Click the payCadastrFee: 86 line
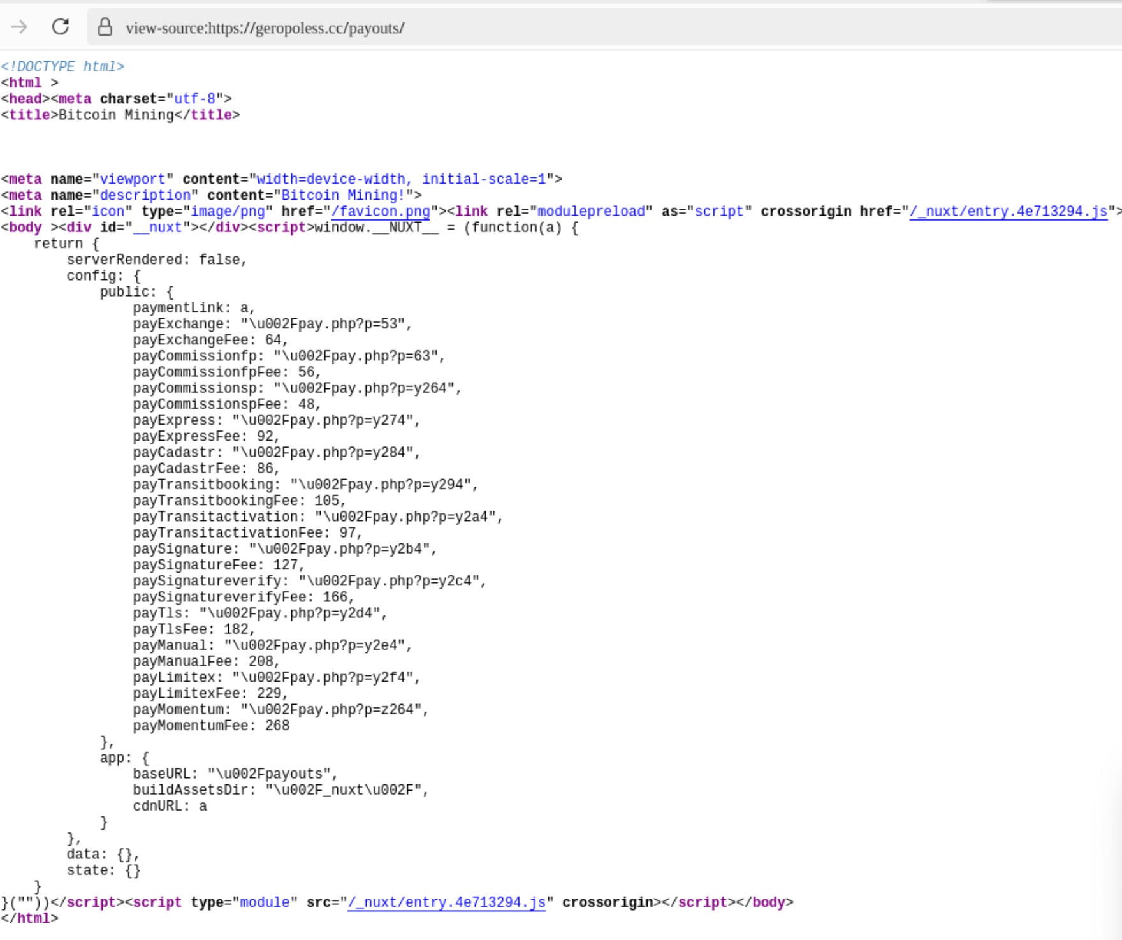The image size is (1122, 940). 206,469
